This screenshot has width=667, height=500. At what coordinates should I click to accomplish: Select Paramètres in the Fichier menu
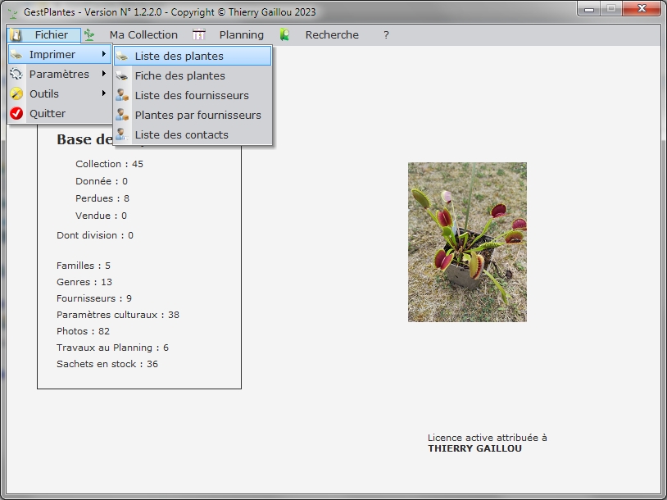60,74
